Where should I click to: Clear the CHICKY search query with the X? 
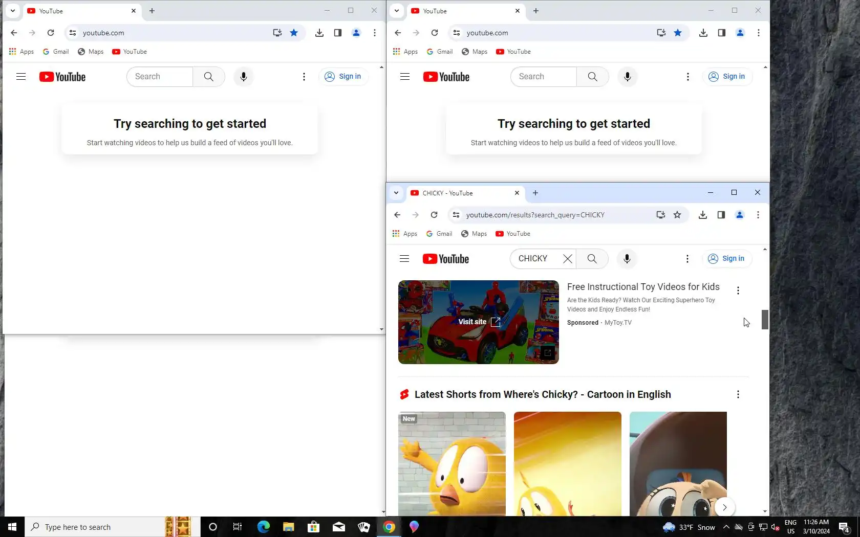(568, 259)
